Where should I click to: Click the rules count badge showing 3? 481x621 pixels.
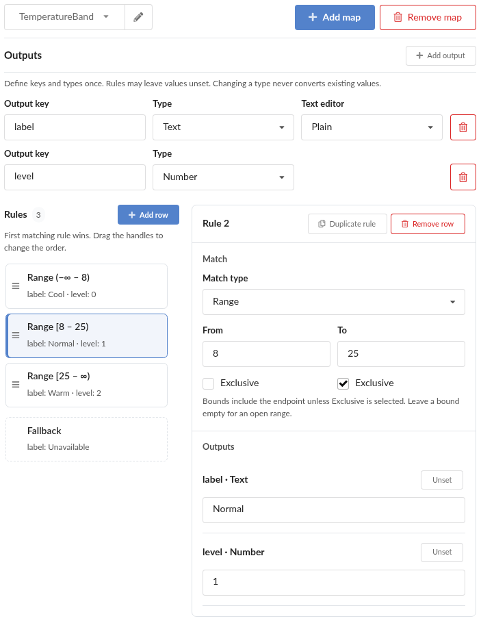[x=38, y=215]
